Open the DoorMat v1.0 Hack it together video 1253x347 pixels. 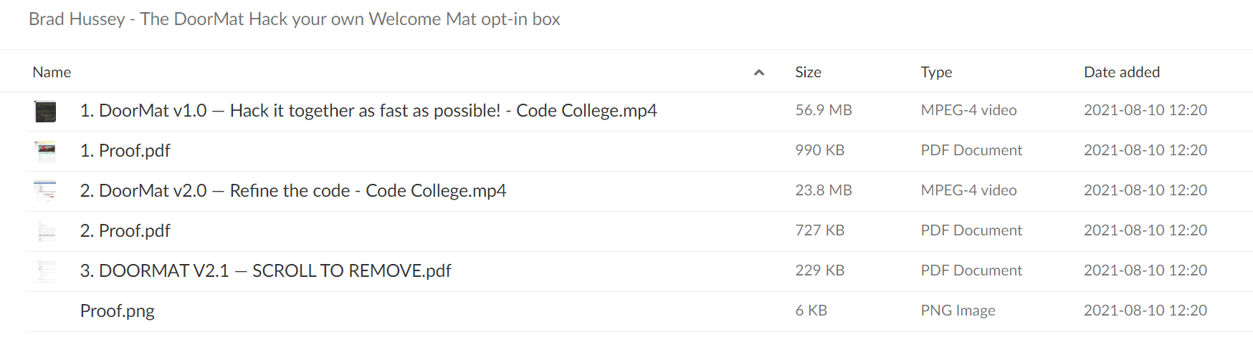click(368, 111)
